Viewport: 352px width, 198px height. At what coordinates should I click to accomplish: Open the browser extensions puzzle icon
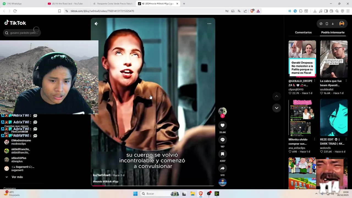(x=301, y=11)
